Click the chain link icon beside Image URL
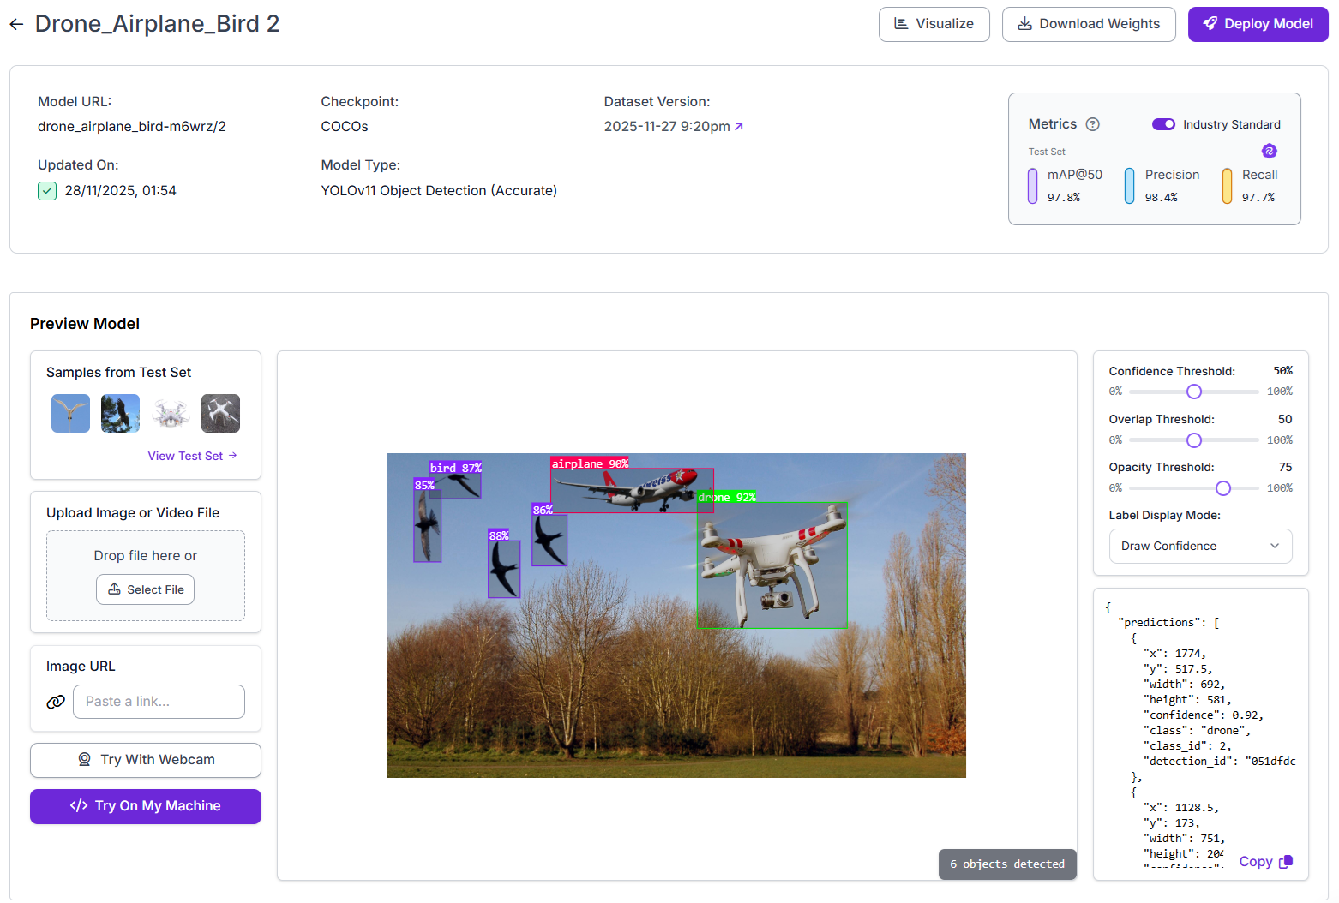The width and height of the screenshot is (1339, 903). (x=56, y=702)
